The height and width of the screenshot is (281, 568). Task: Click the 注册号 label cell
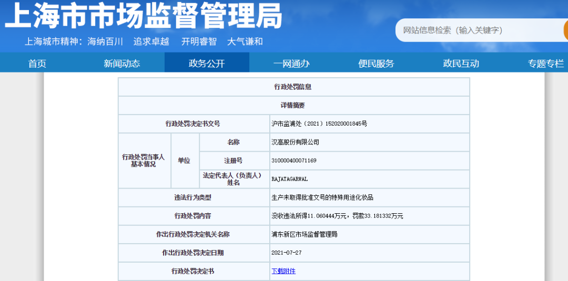235,161
